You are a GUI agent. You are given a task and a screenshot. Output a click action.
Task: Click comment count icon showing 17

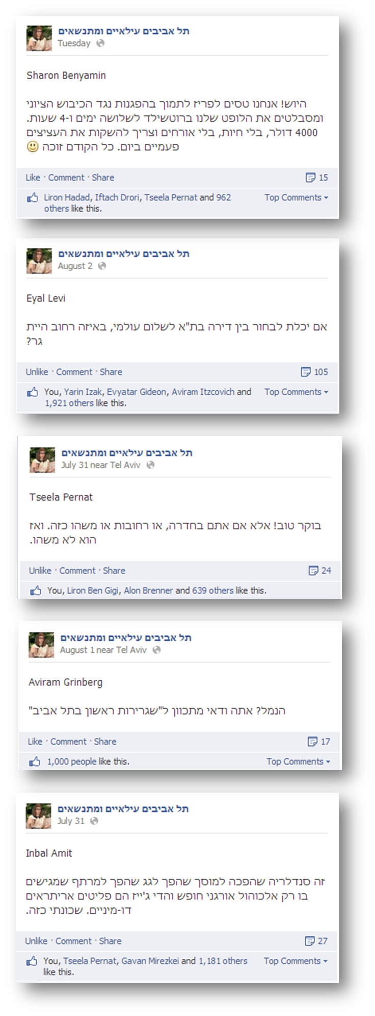[x=312, y=742]
